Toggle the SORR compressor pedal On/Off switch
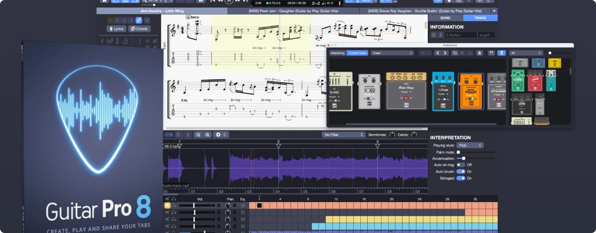596x233 pixels. (x=370, y=98)
